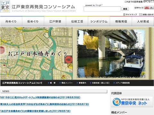Image resolution: width=154 pixels, height=115 pixels.
Task: Click the visitor counter 097077
Action: pos(149,2)
